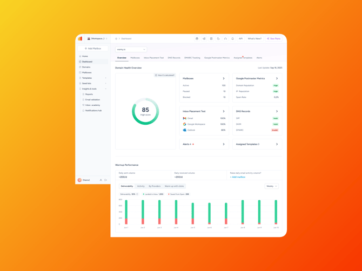Switch to the Inbox Placement Test tab
Screen dimensions: 362x271
click(154, 58)
